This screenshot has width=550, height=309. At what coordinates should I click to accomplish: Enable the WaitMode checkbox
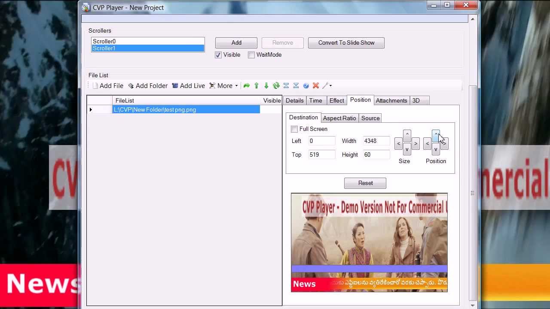251,55
